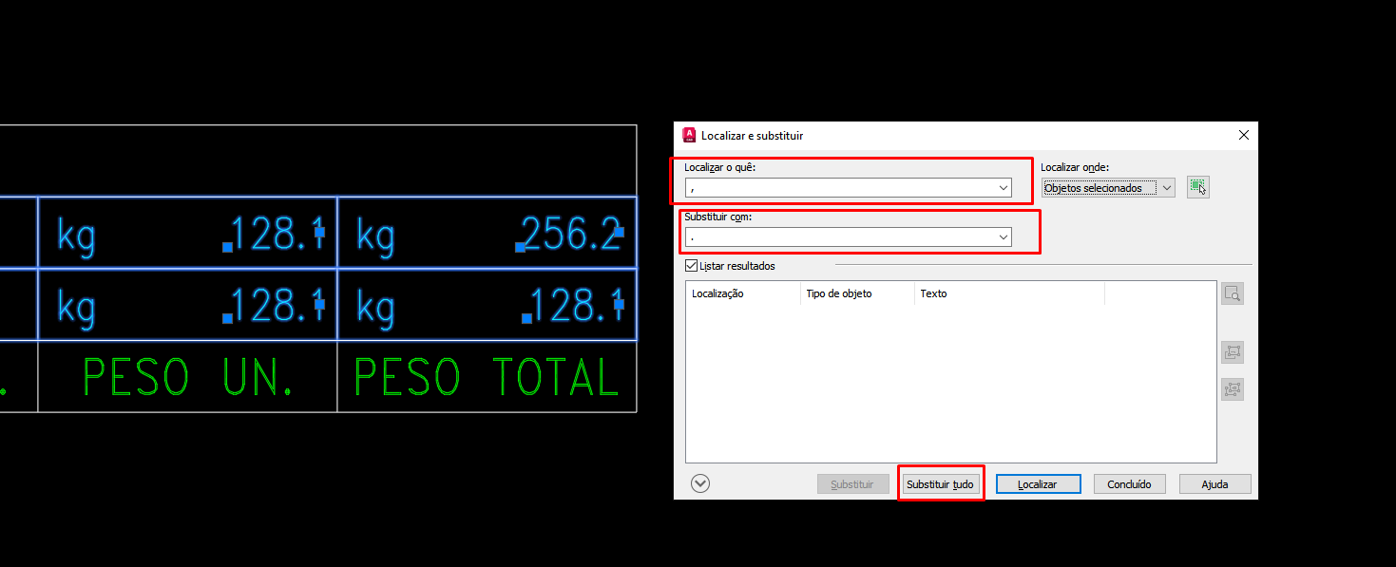Viewport: 1396px width, 567px height.
Task: Click the upper create selection set icon
Action: click(1232, 352)
